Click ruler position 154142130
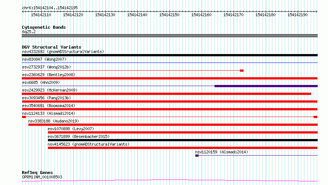Viewport: 328px width, 185px height. click(x=105, y=15)
